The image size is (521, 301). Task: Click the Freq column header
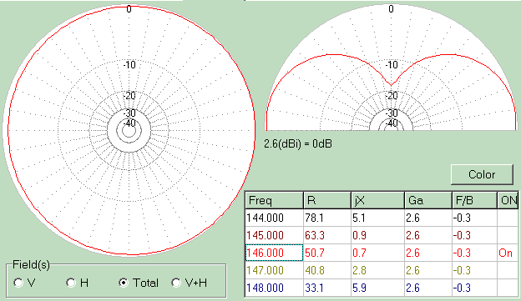click(x=274, y=200)
